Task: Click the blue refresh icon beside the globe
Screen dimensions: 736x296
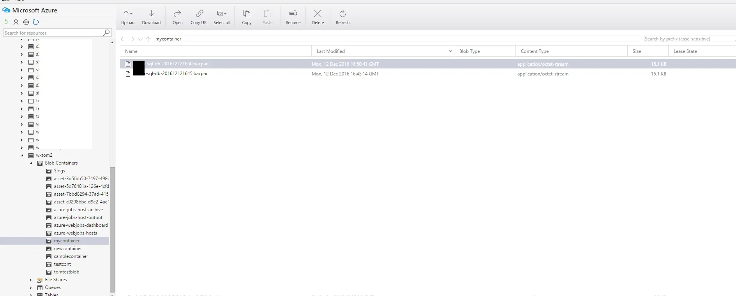Action: [x=36, y=22]
